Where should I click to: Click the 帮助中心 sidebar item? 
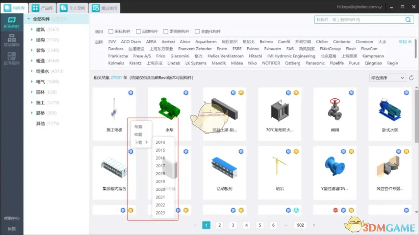12,218
